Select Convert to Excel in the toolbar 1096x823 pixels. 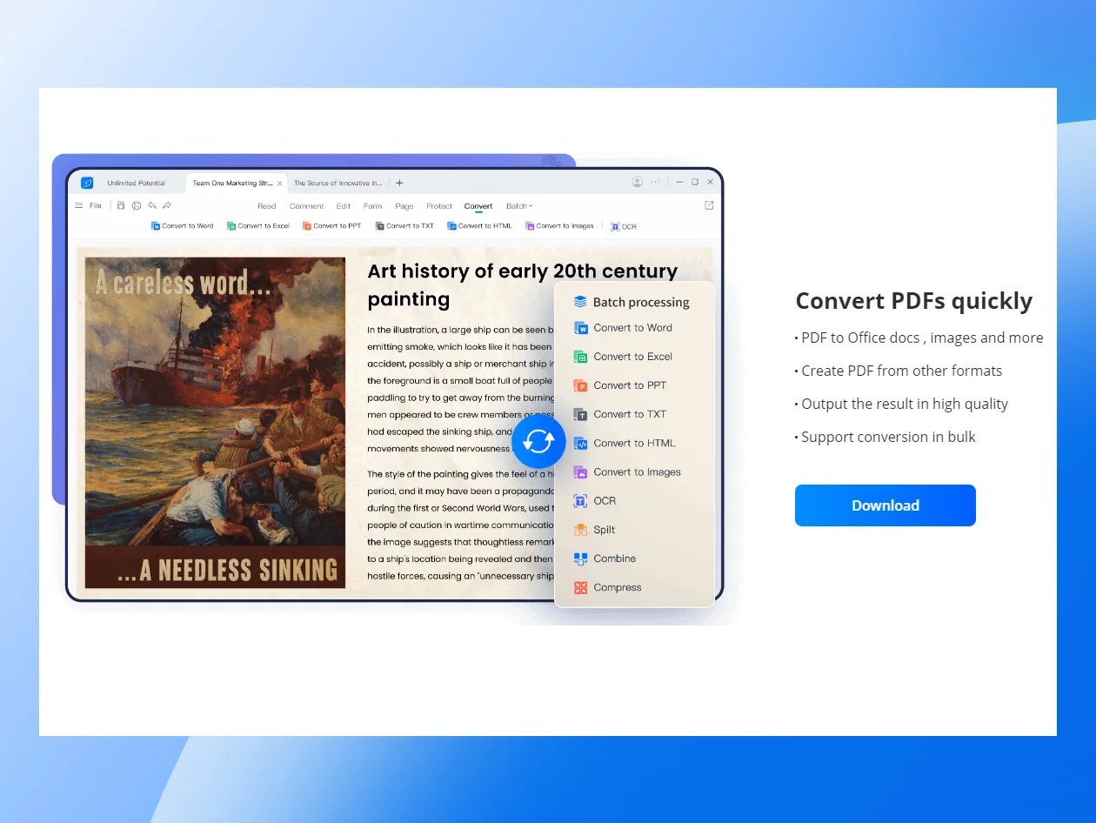258,225
